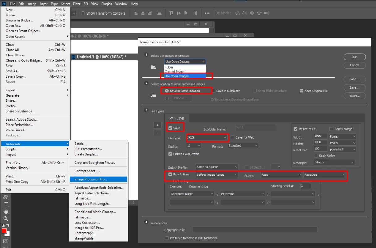Enable Preserve filename in XMP Metadata

(167, 238)
